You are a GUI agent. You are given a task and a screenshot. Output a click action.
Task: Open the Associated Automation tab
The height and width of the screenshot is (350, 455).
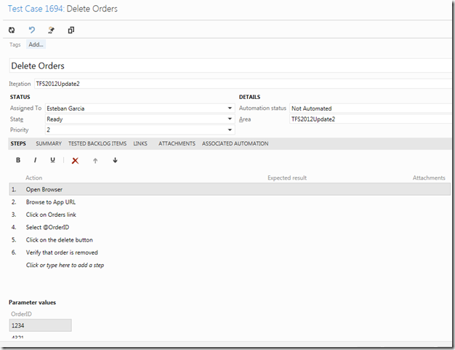click(235, 143)
